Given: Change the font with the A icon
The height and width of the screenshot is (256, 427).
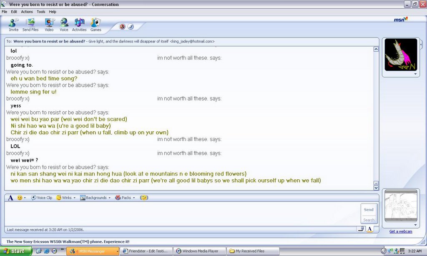Looking at the screenshot, I should pyautogui.click(x=10, y=198).
